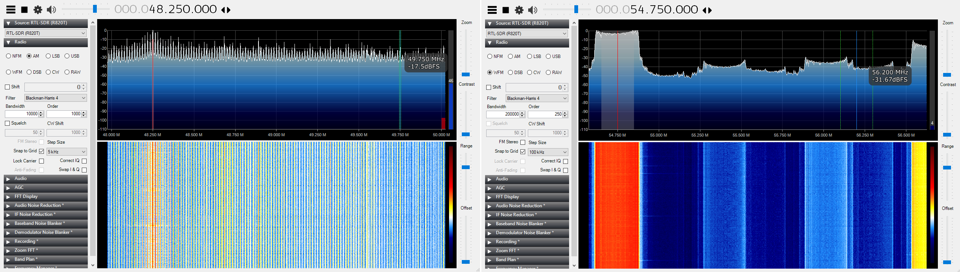
Task: Enable the FM Stereo checkbox in the WFM window
Action: (523, 143)
